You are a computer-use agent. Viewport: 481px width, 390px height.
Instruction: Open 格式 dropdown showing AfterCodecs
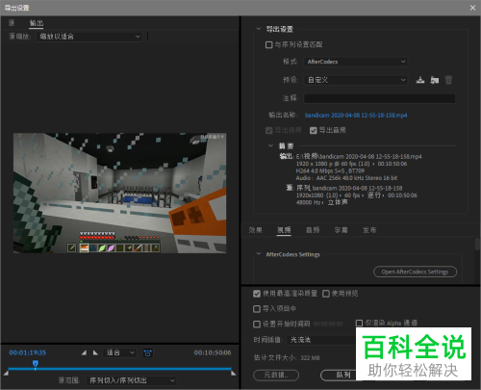click(x=356, y=62)
